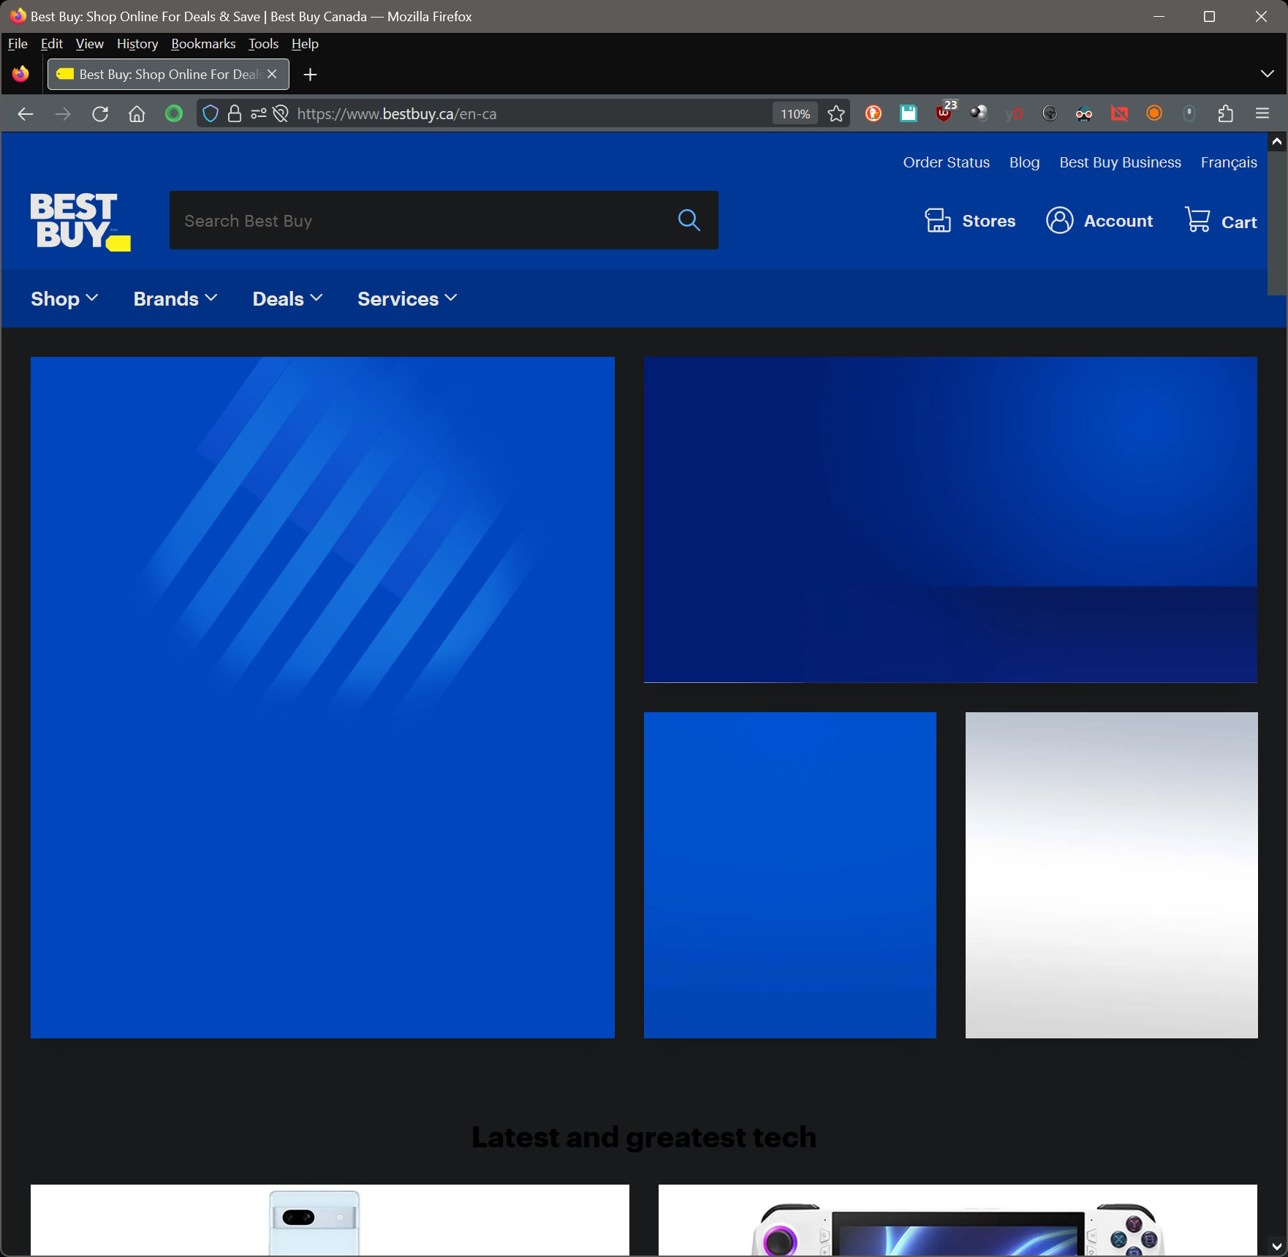Open the Cart using the shopping cart icon
Viewport: 1288px width, 1257px height.
coord(1199,220)
